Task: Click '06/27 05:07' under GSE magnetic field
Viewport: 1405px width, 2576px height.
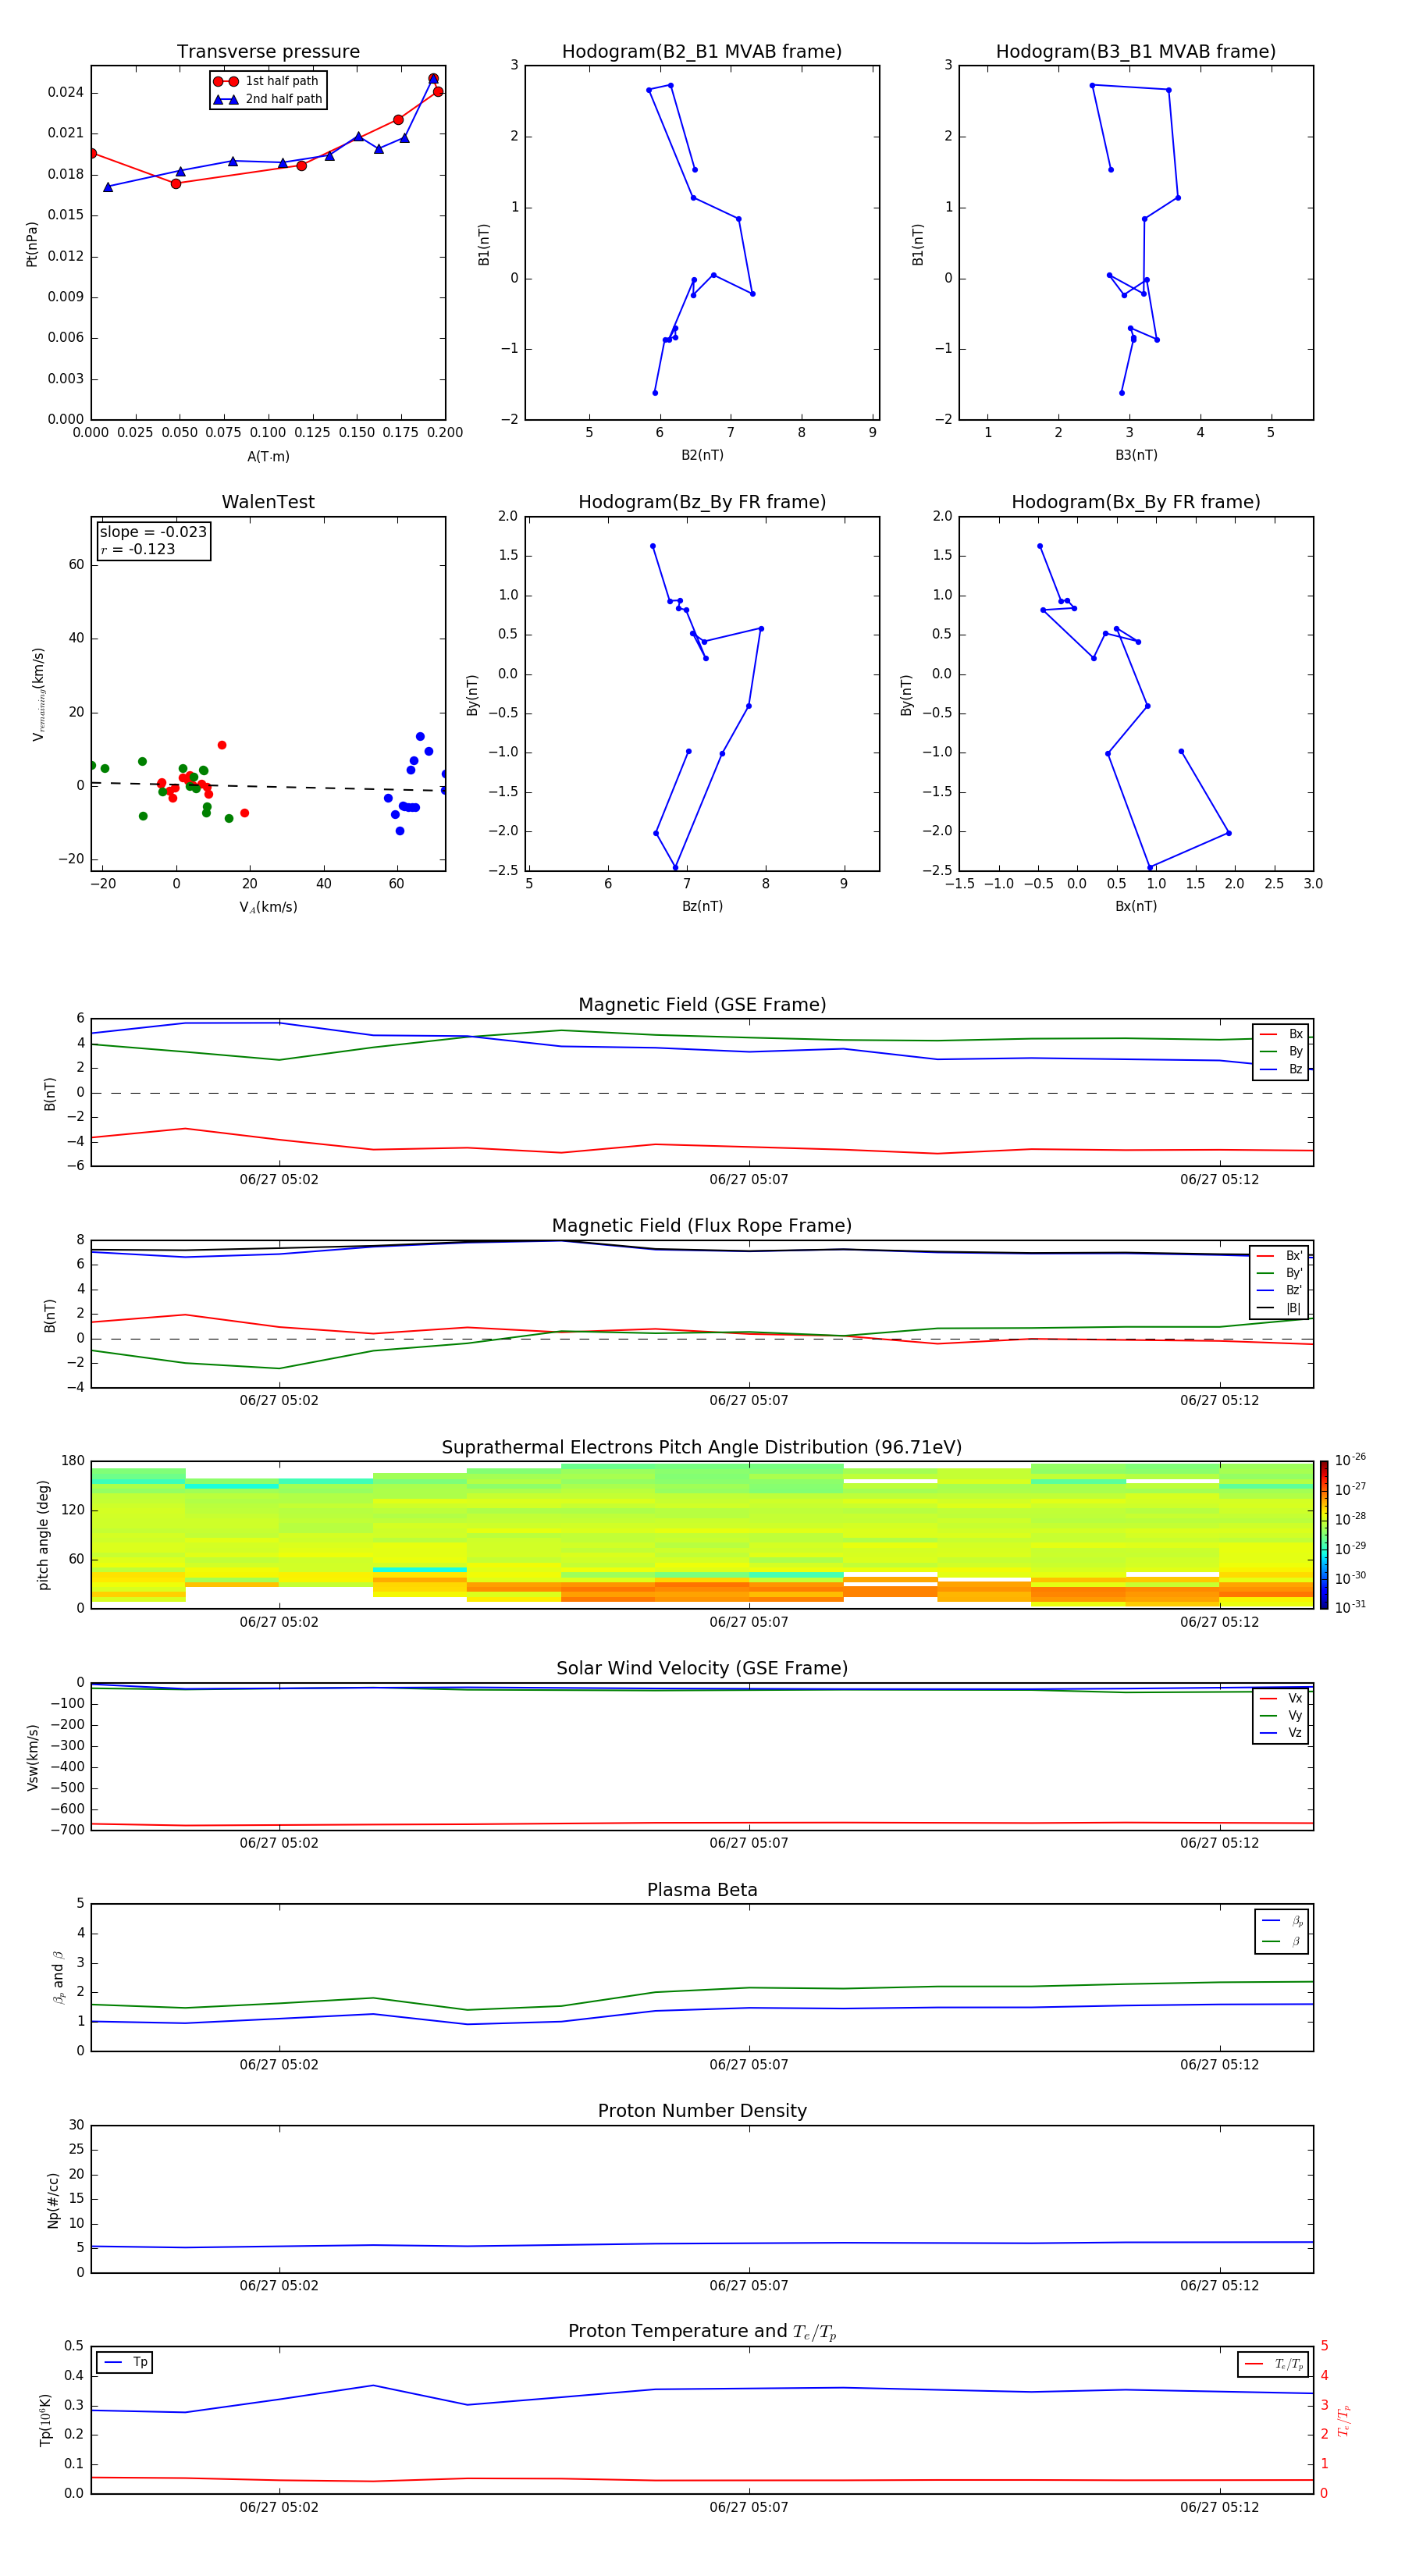Action: point(749,1179)
